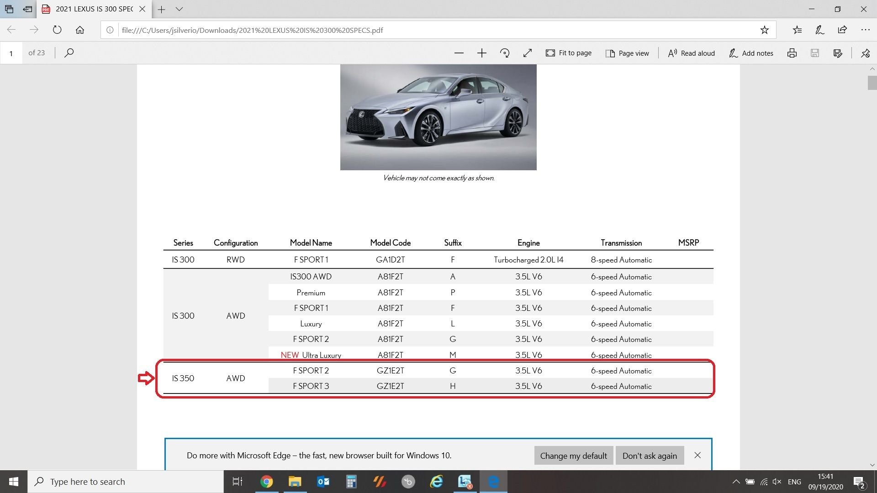This screenshot has height=493, width=877.
Task: Click Change my default button
Action: tap(573, 456)
